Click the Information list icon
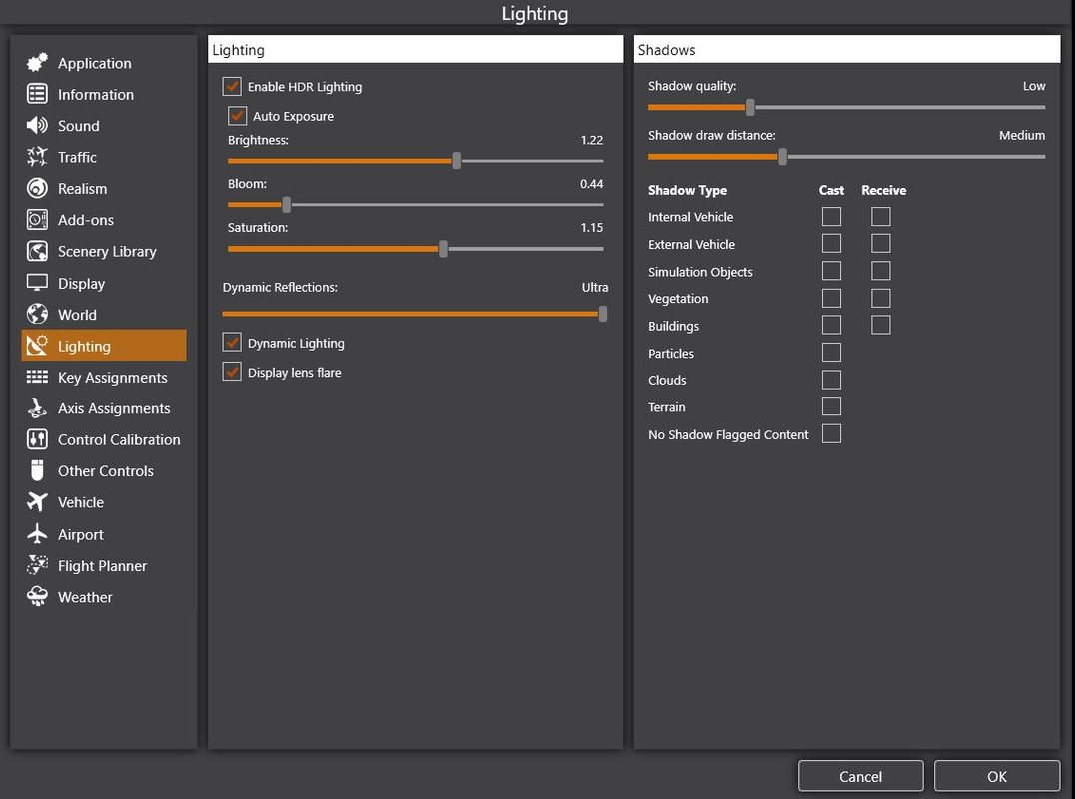The image size is (1075, 799). (x=37, y=94)
